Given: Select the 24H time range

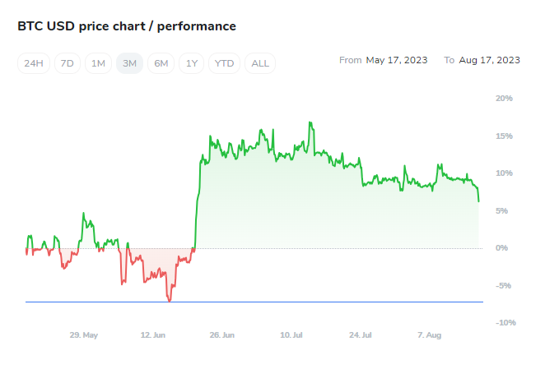Looking at the screenshot, I should 34,63.
